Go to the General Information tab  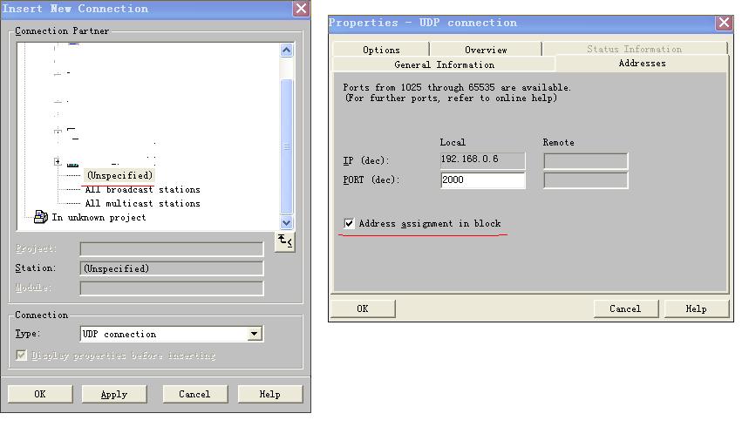(444, 64)
